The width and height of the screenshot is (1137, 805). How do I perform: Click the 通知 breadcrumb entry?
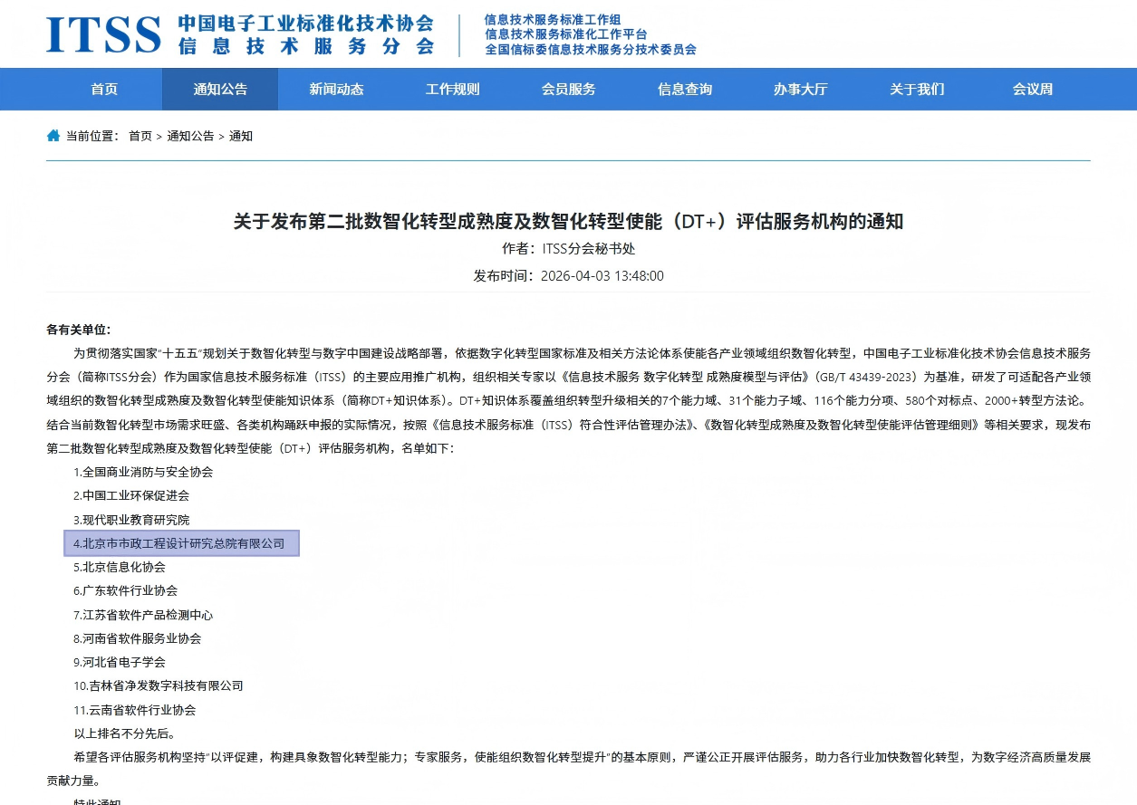click(x=241, y=136)
